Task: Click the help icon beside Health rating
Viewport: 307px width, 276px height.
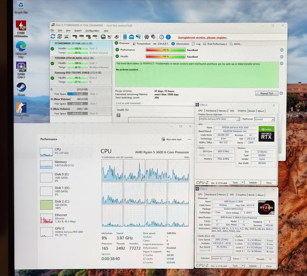Action: [282, 57]
